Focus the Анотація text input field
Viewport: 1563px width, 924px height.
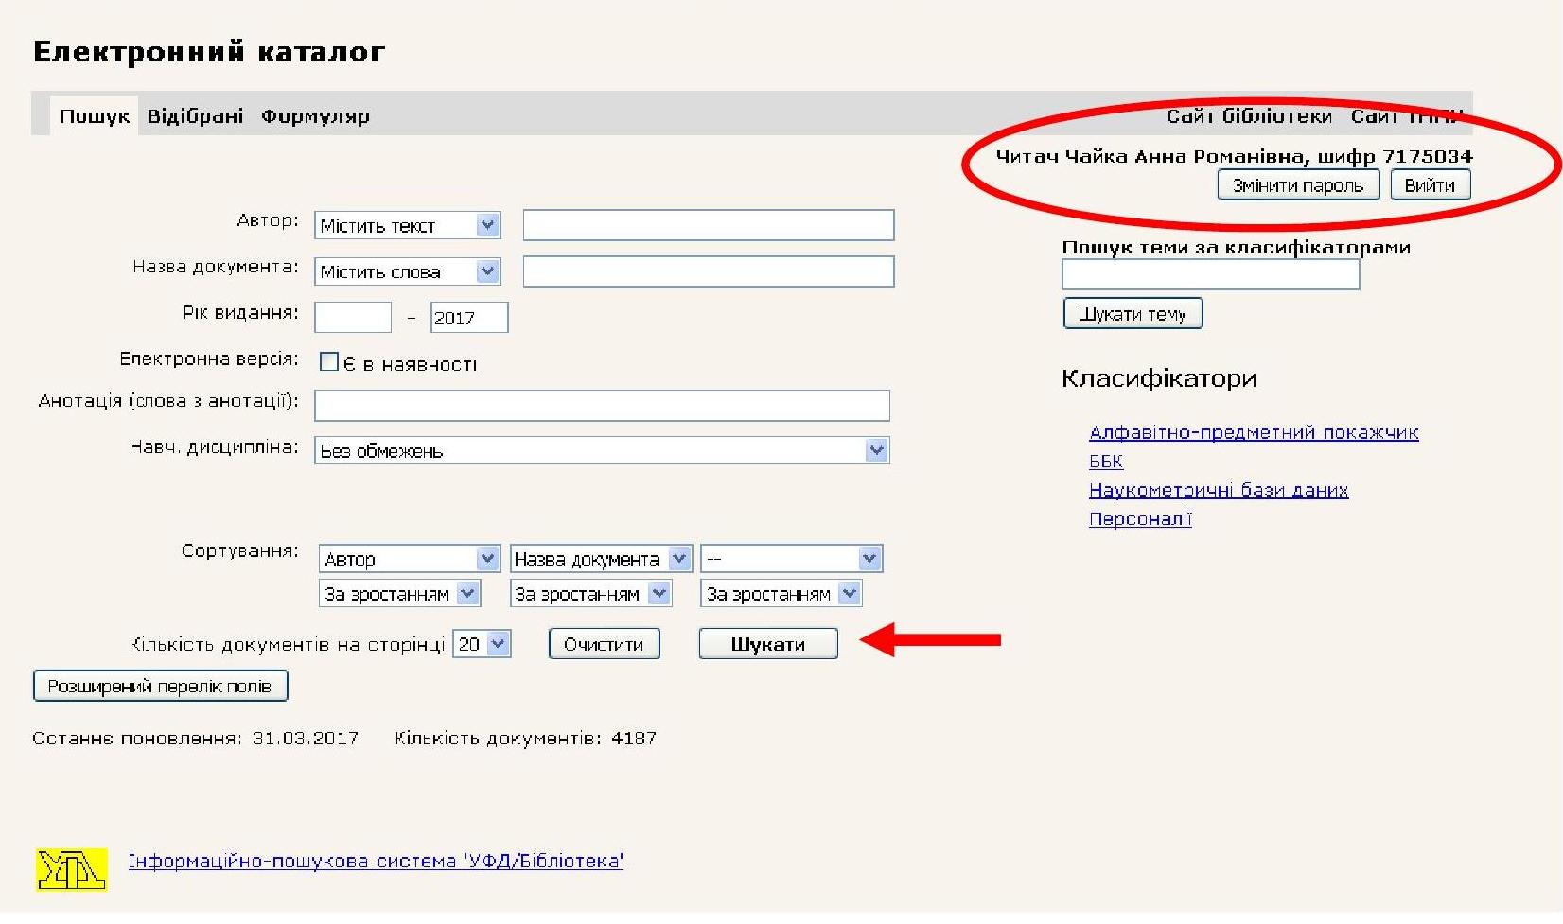click(602, 405)
